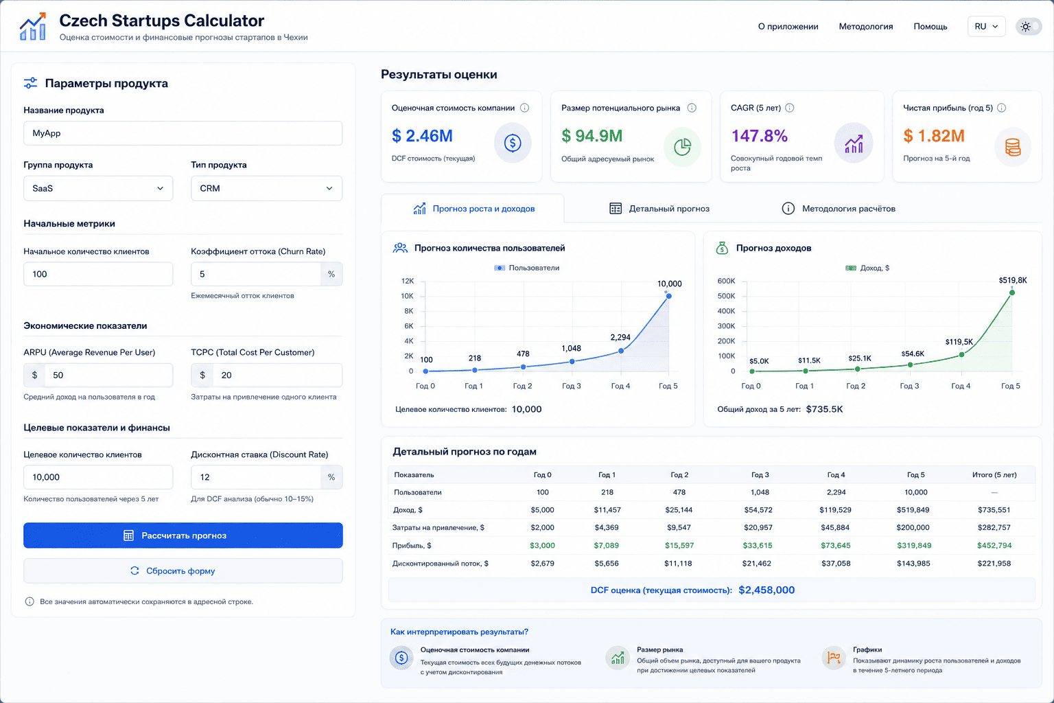The image size is (1054, 703).
Task: Expand the Группа продукта SaaS dropdown
Action: (x=98, y=188)
